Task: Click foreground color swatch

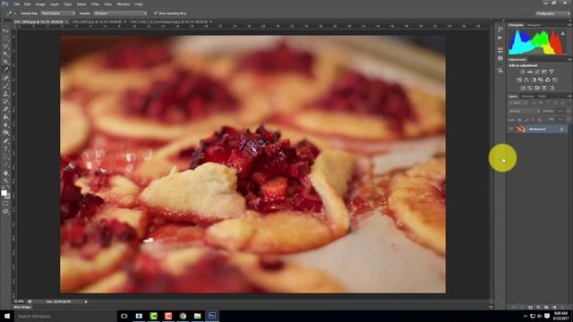Action: pos(4,193)
